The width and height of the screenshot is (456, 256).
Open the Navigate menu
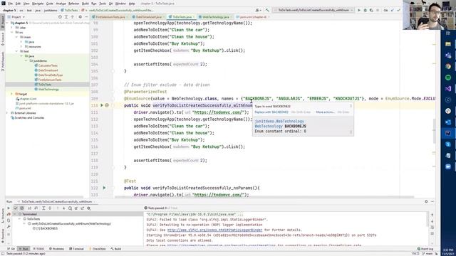tap(38, 4)
